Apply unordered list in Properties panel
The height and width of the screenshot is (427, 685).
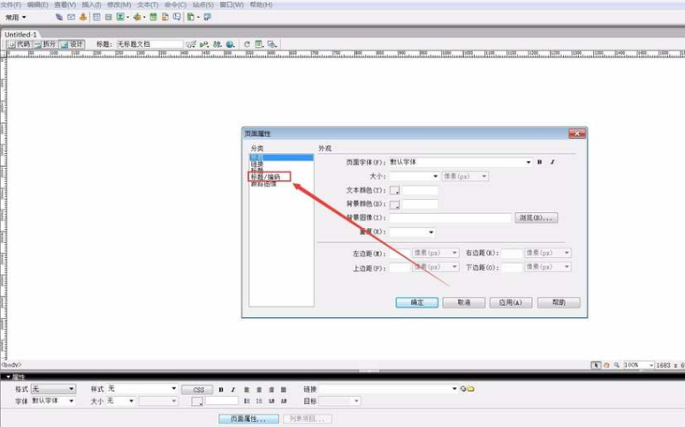(247, 400)
